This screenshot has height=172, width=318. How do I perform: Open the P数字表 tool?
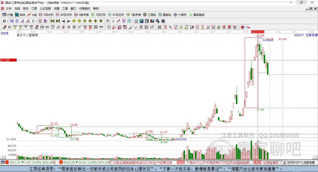coord(82,15)
